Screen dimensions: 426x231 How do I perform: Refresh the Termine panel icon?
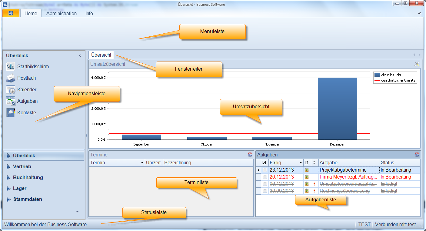[250, 155]
